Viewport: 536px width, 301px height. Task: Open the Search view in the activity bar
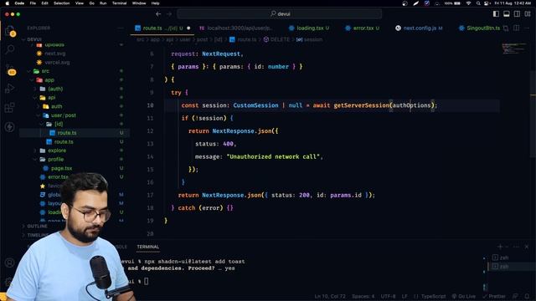click(x=10, y=49)
